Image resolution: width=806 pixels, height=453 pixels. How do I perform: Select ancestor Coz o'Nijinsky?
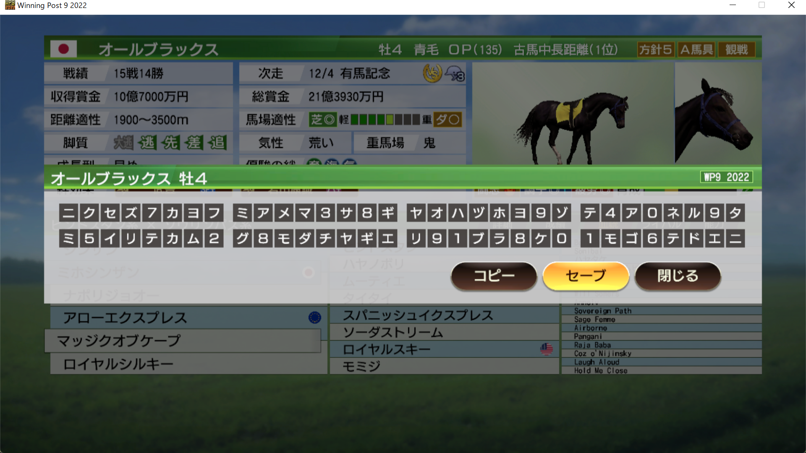(x=662, y=353)
